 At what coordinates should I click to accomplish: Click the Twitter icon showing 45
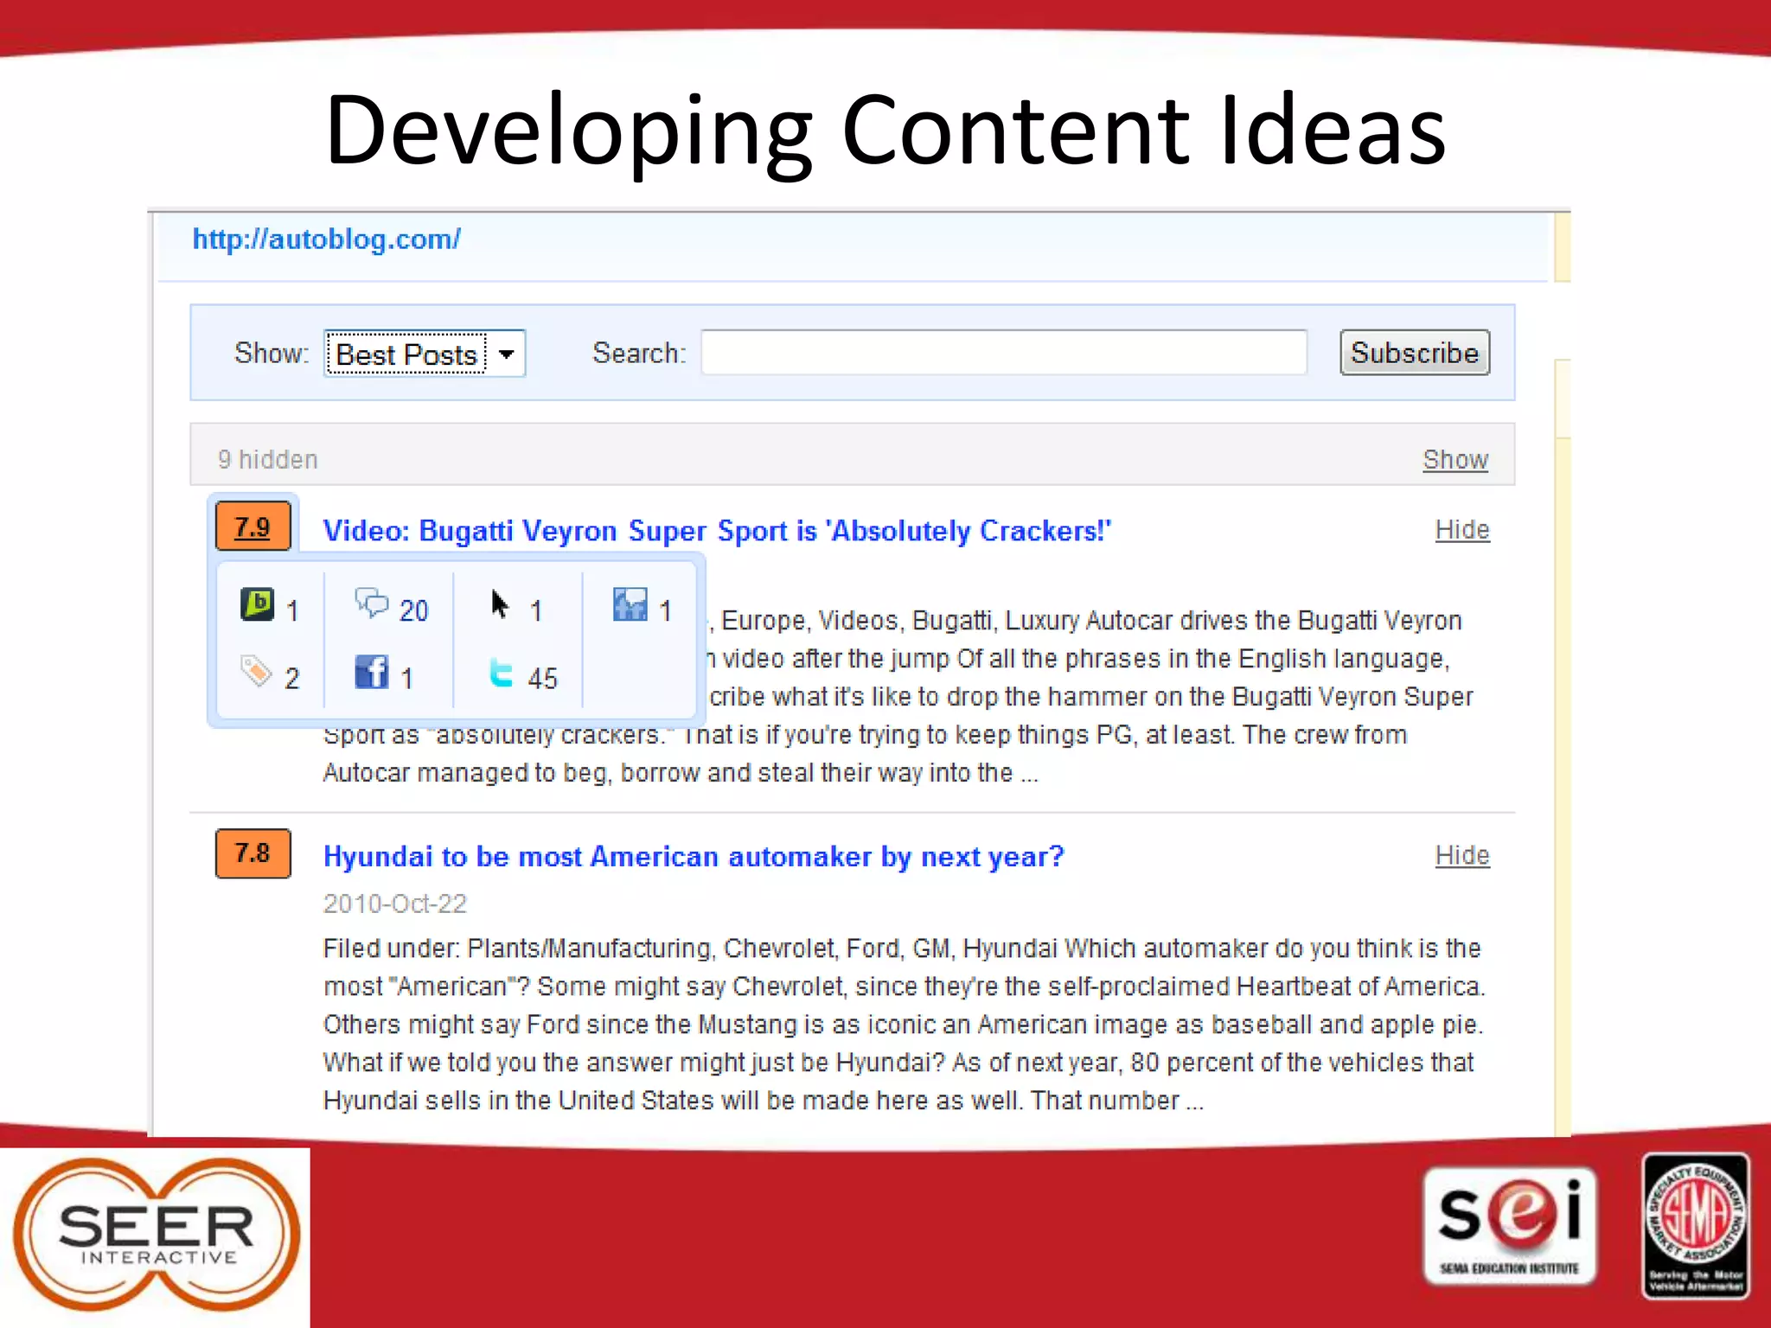(501, 672)
